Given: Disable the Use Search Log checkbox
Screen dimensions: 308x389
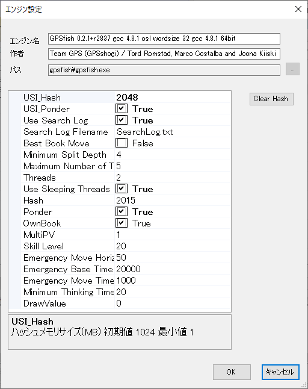Looking at the screenshot, I should 122,120.
